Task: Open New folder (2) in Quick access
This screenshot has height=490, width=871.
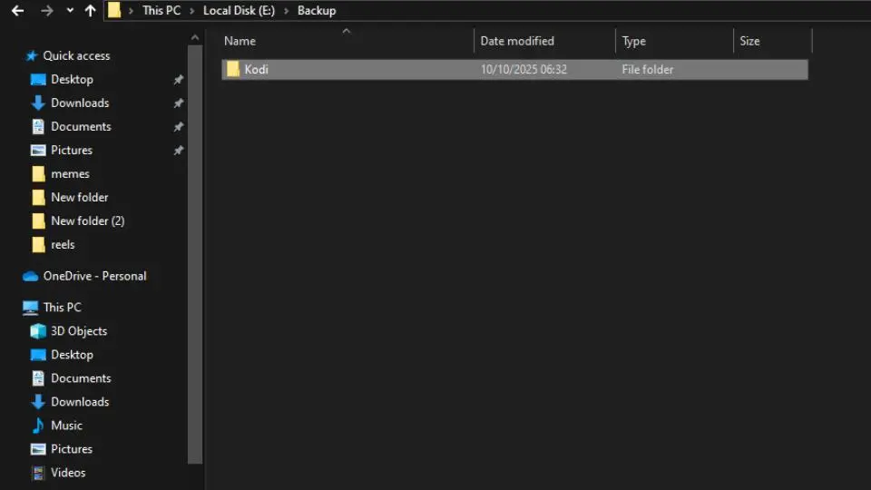Action: pyautogui.click(x=87, y=220)
